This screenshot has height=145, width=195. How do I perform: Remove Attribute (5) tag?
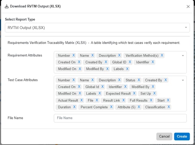pyautogui.click(x=139, y=107)
